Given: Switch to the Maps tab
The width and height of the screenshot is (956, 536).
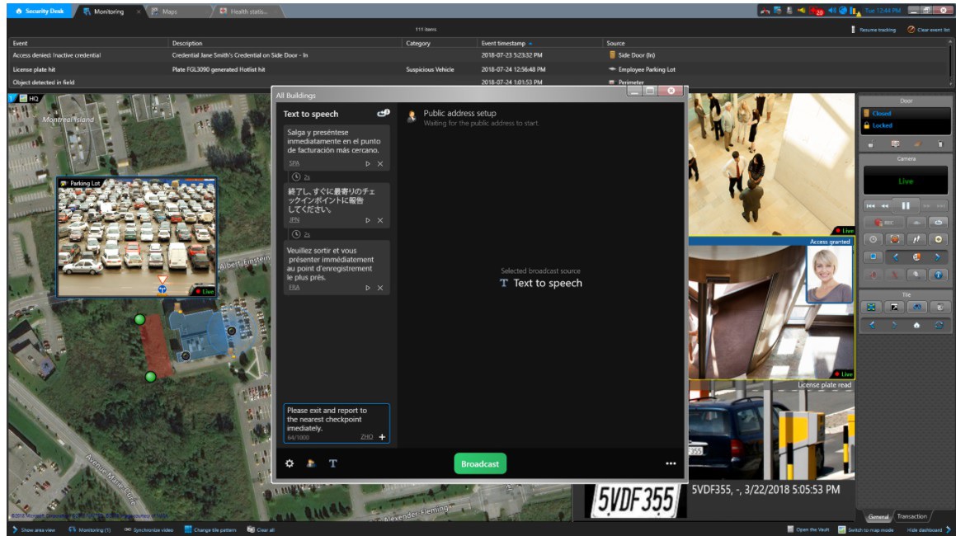Looking at the screenshot, I should tap(169, 12).
